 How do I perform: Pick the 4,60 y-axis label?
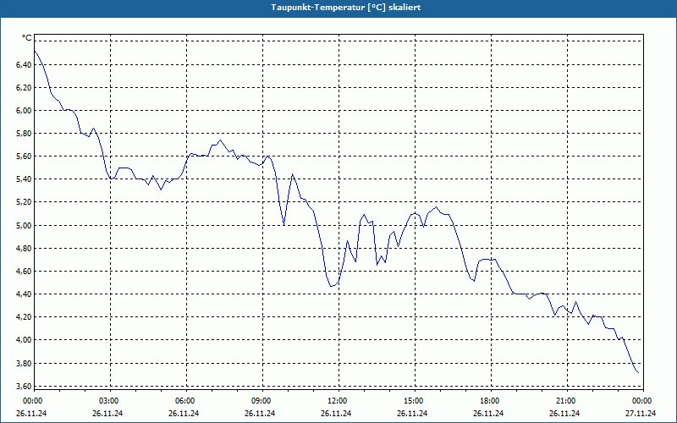(24, 272)
